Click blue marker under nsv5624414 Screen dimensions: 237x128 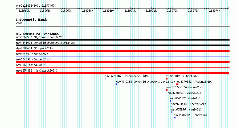click(171, 107)
